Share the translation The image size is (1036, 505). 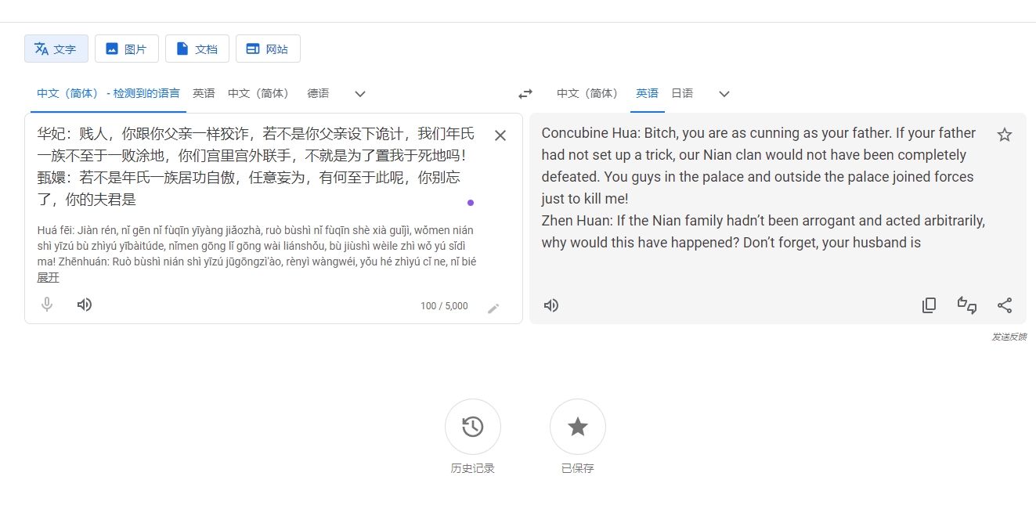1005,305
